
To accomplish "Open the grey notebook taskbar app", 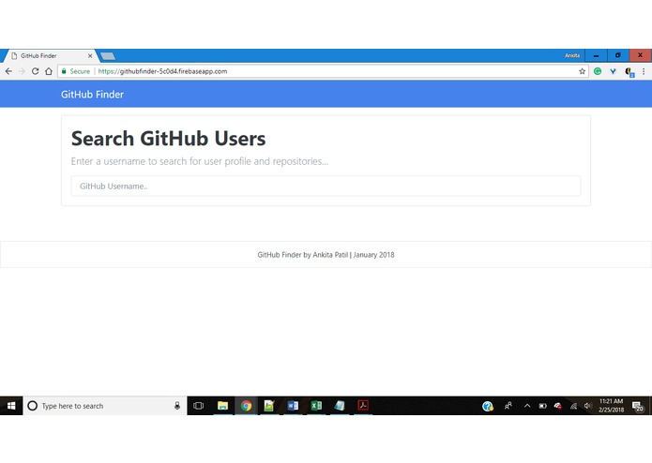I will (340, 406).
